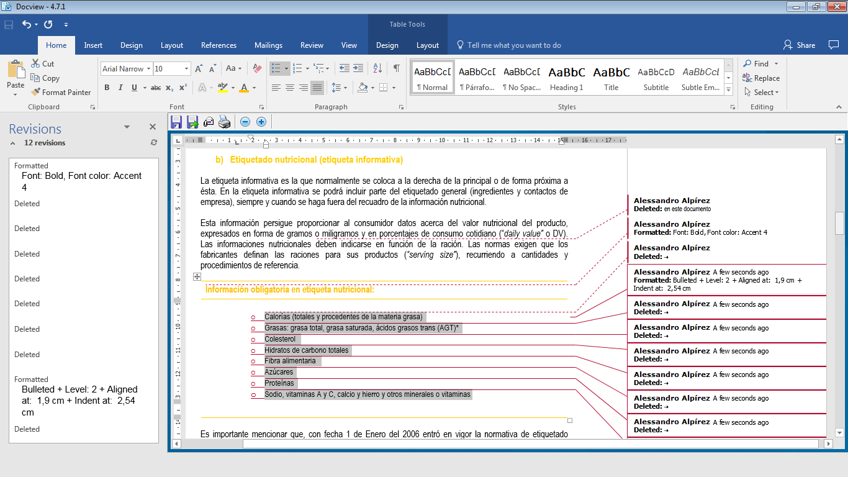Open the Mailings ribbon tab
This screenshot has width=848, height=477.
pyautogui.click(x=268, y=45)
